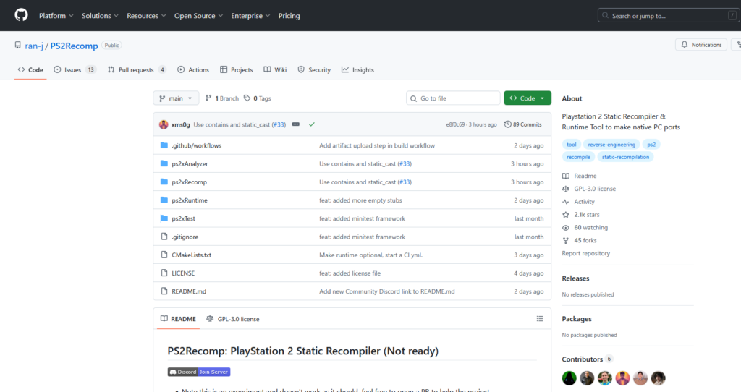741x392 pixels.
Task: Open the Resources menu dropdown
Action: click(146, 16)
